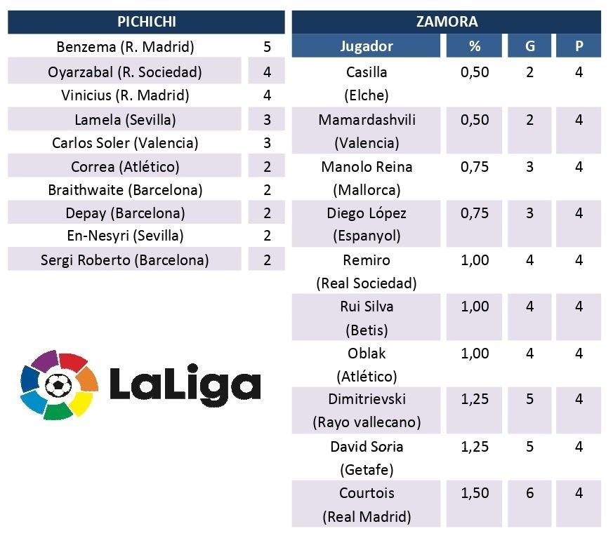Viewport: 613px width, 538px height.
Task: Click the LaLiga colorful ball logo
Action: click(x=59, y=384)
